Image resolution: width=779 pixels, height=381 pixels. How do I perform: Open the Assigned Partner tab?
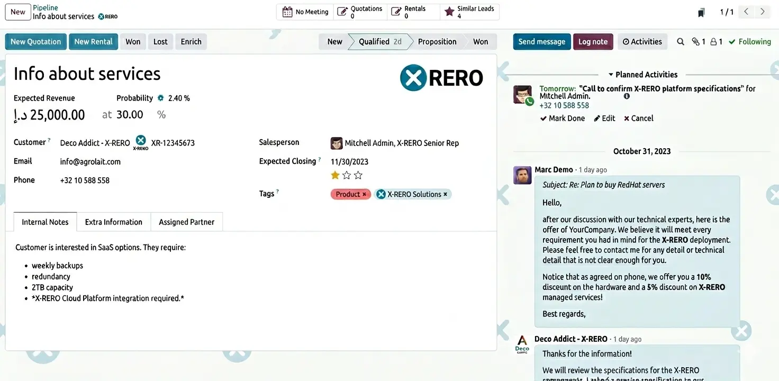pyautogui.click(x=186, y=222)
